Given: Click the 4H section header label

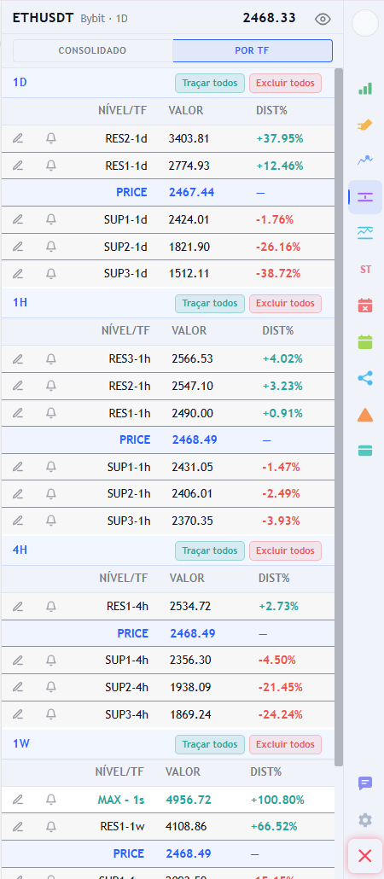Looking at the screenshot, I should pos(20,550).
